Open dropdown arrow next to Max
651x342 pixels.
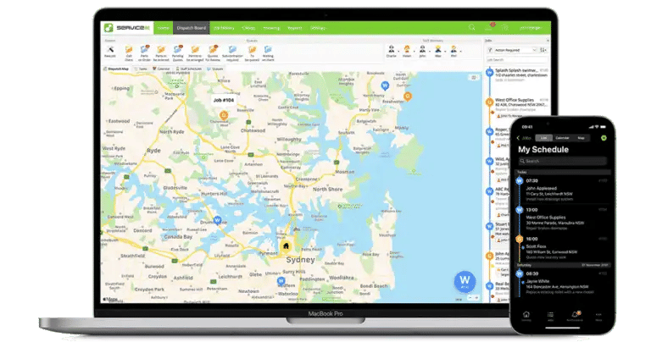pos(445,52)
